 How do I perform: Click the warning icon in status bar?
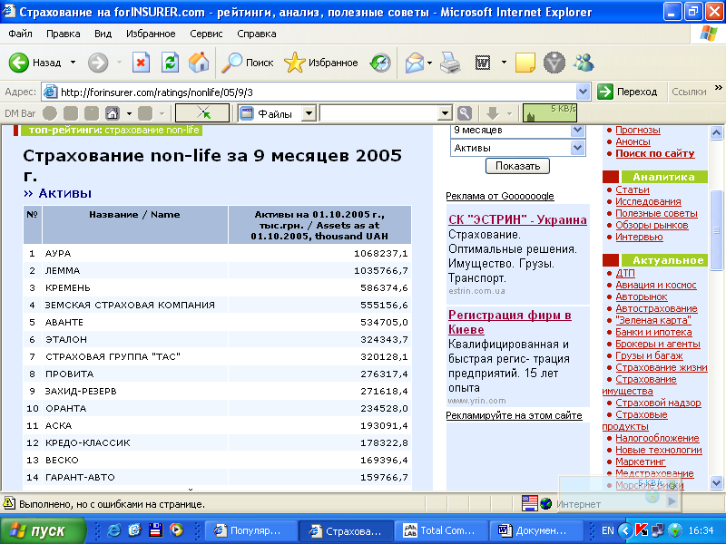8,503
